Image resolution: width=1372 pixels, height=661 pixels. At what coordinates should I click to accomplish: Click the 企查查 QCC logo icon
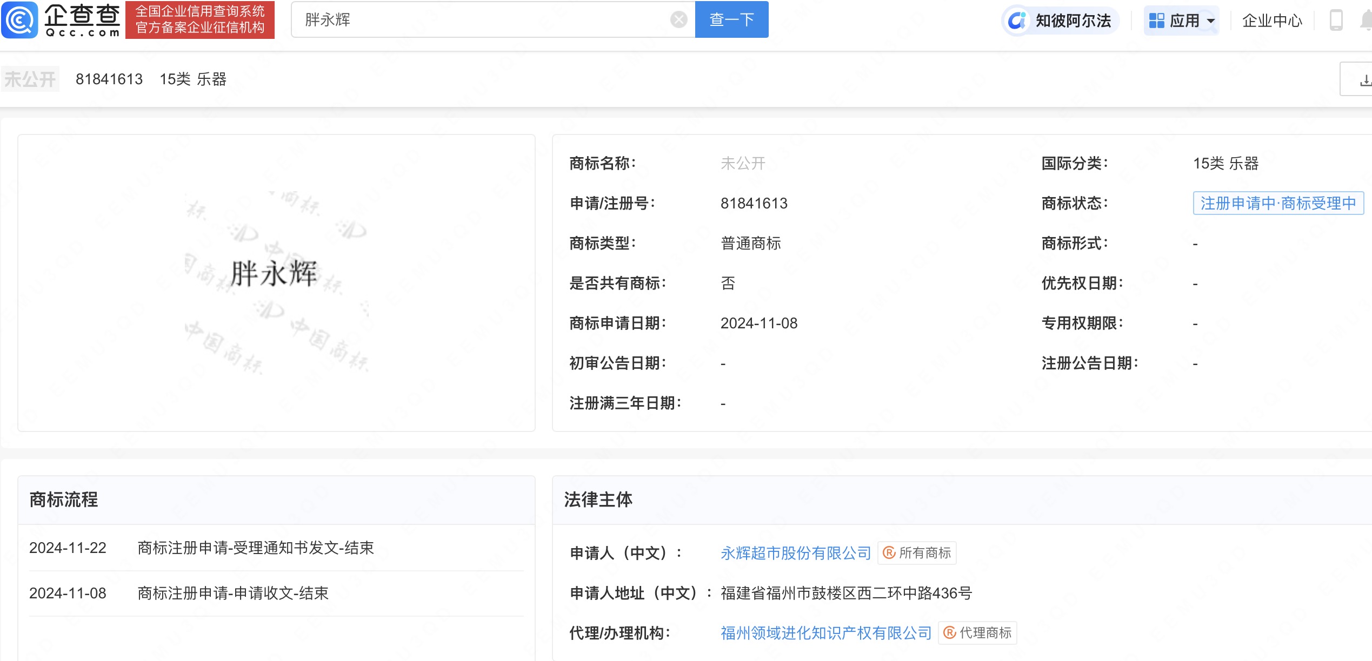coord(19,21)
